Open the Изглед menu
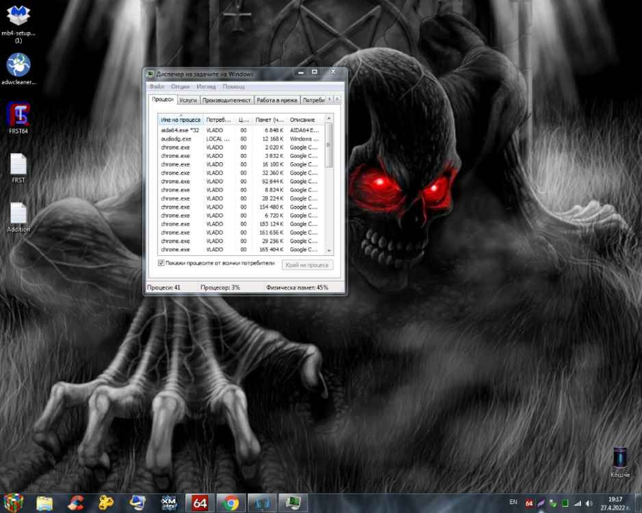The image size is (642, 513). (206, 87)
